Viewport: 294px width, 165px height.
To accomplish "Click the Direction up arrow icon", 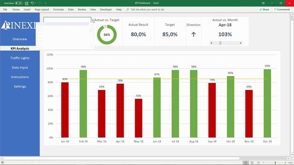I will (x=193, y=34).
